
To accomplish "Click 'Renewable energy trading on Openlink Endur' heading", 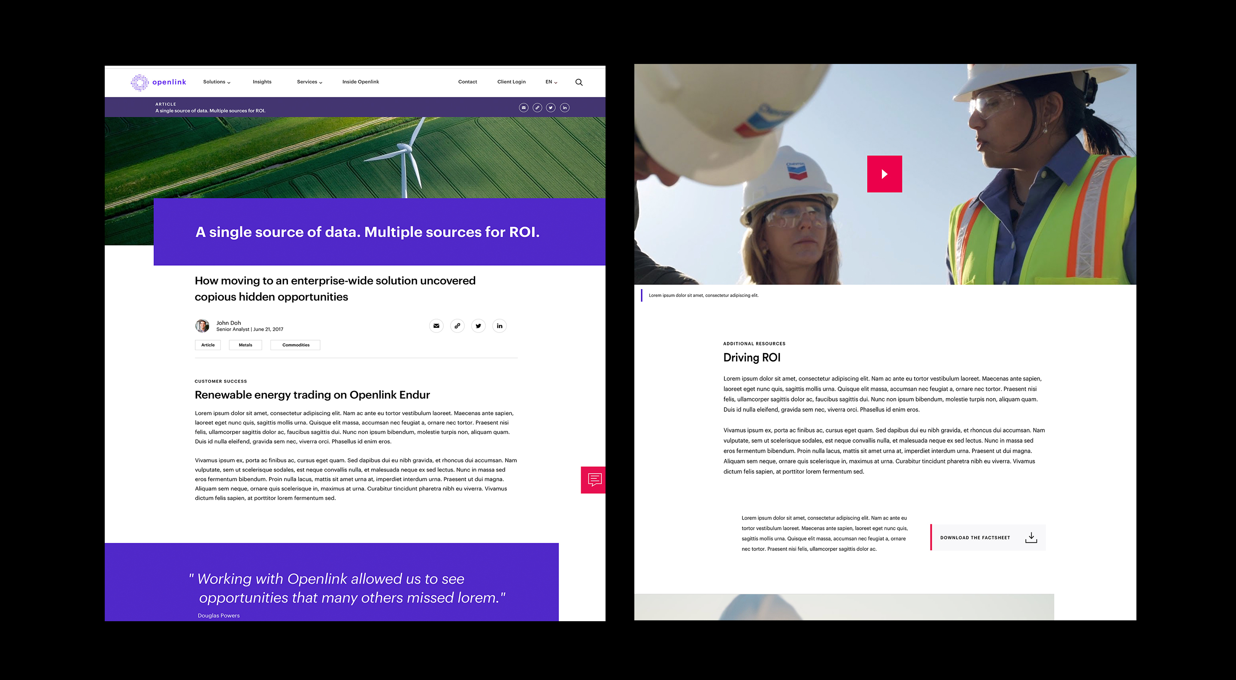I will pyautogui.click(x=312, y=395).
